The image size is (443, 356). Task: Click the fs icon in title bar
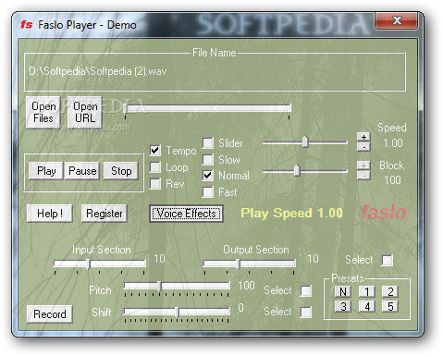[27, 24]
